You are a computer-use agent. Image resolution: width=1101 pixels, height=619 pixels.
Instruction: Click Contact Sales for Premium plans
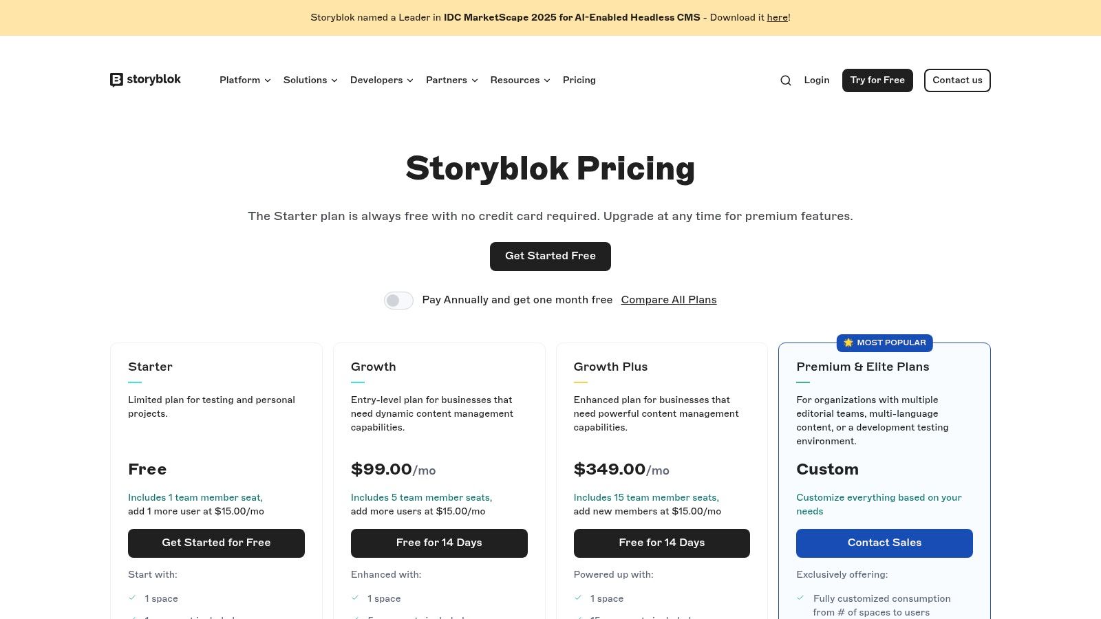pos(884,543)
